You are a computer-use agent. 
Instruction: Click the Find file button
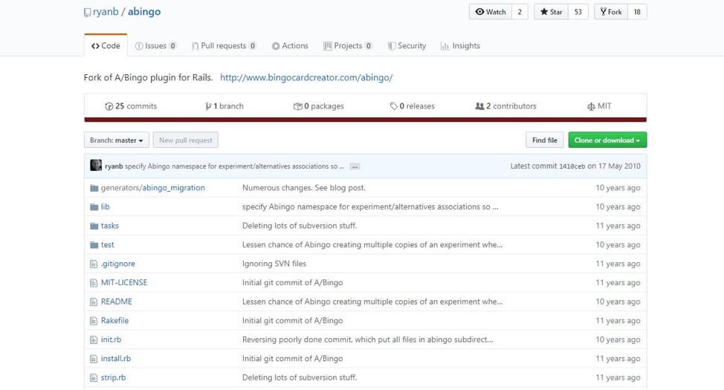(x=544, y=140)
